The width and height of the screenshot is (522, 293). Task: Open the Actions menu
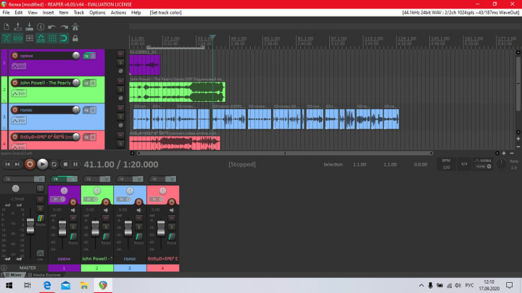pos(118,12)
